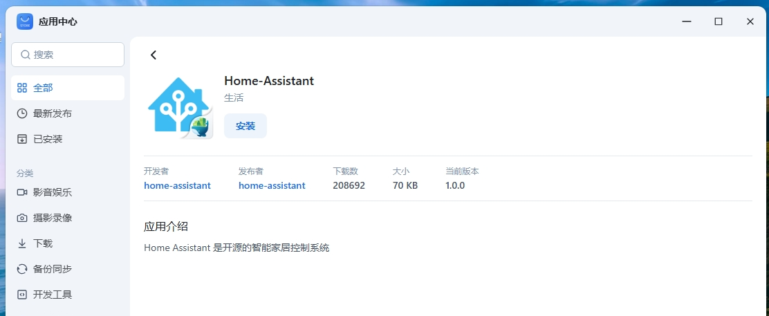Click the search magnifier icon

tap(26, 55)
